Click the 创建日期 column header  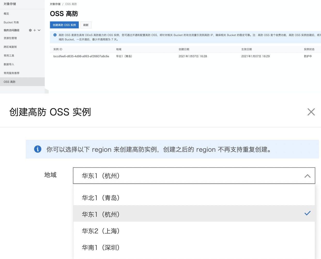(x=184, y=49)
